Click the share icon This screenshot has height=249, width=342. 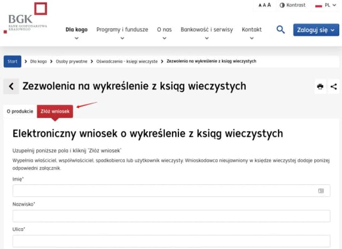point(333,86)
